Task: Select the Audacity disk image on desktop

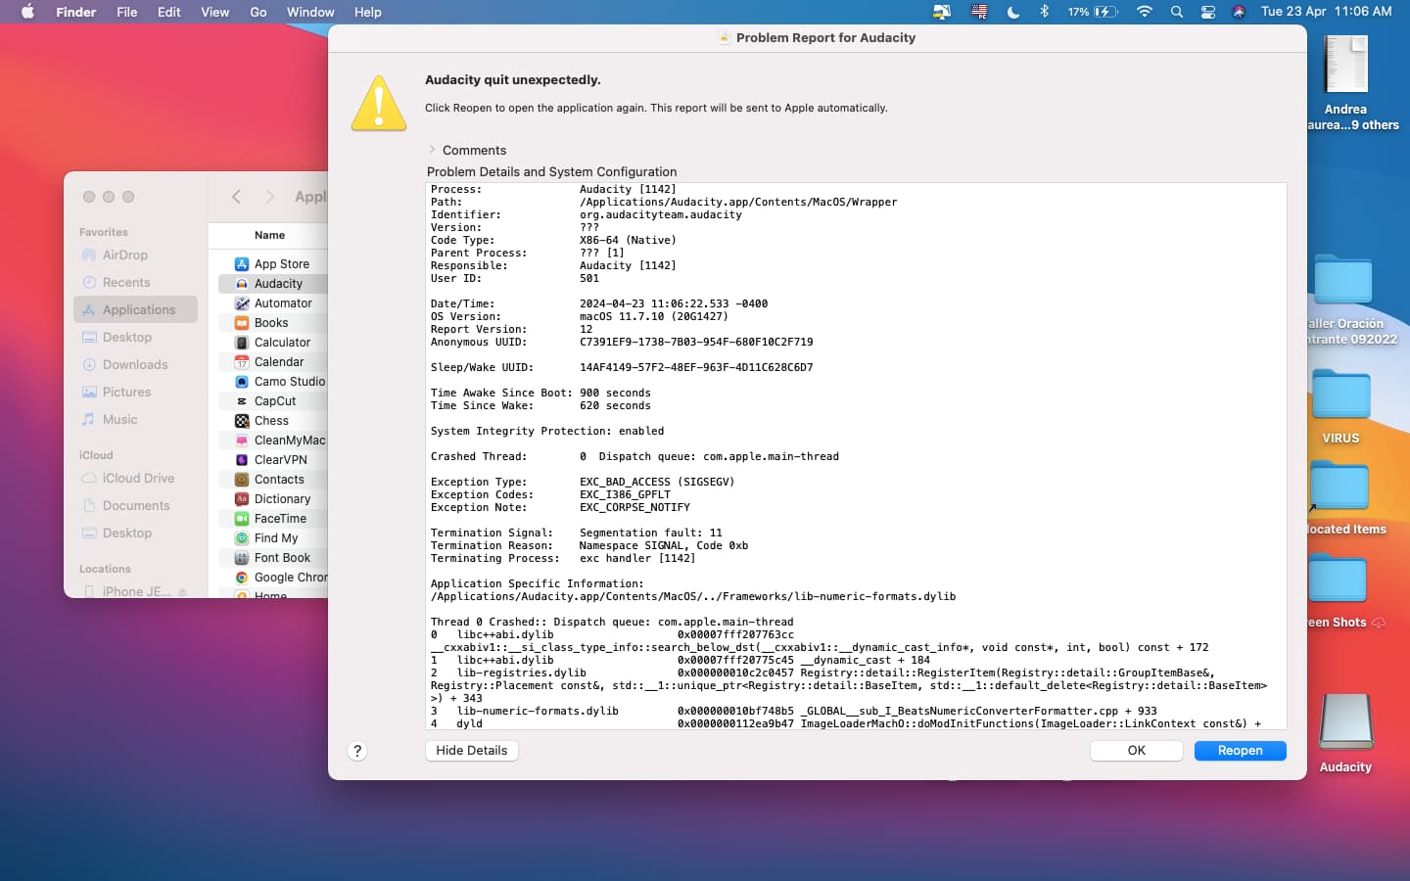Action: point(1345,721)
